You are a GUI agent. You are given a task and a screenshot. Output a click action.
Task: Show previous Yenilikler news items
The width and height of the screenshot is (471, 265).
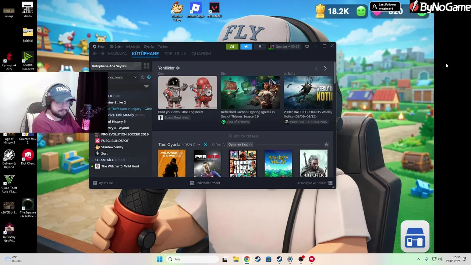point(316,68)
